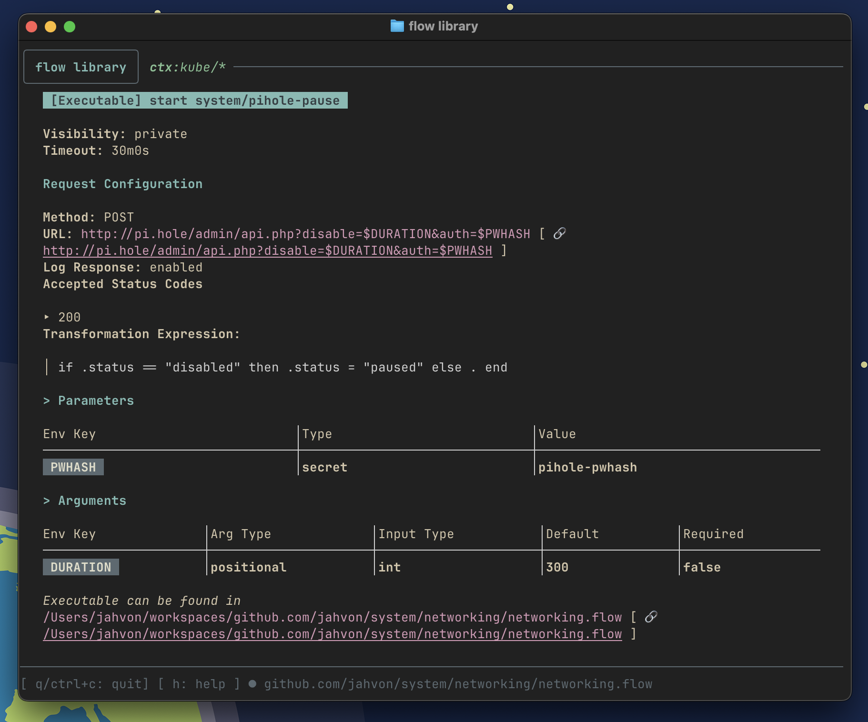
Task: Click the Executable can be found in text
Action: pyautogui.click(x=142, y=601)
